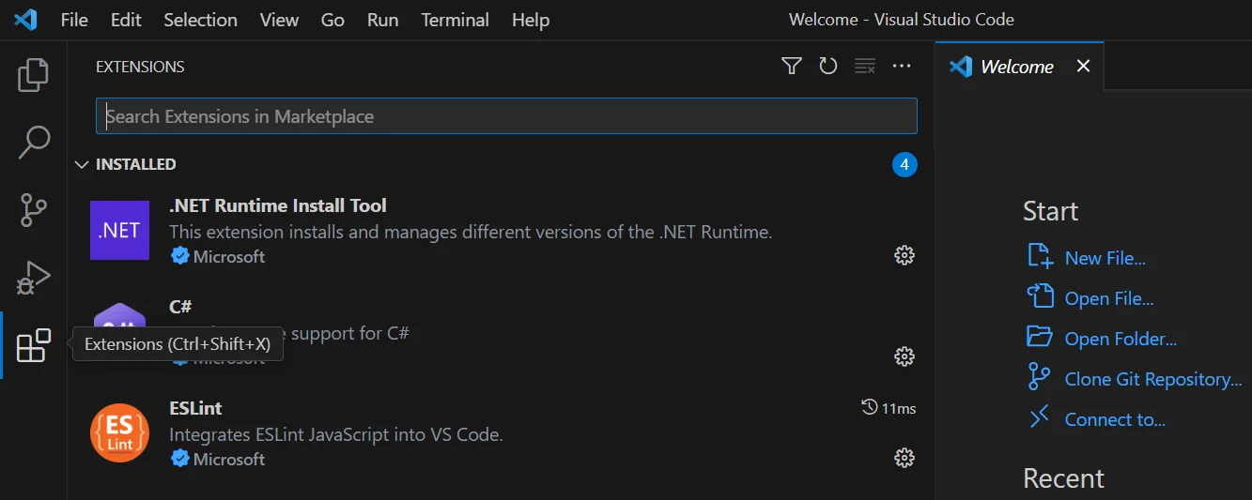1252x500 pixels.
Task: Click the ESLint description text
Action: click(x=336, y=434)
